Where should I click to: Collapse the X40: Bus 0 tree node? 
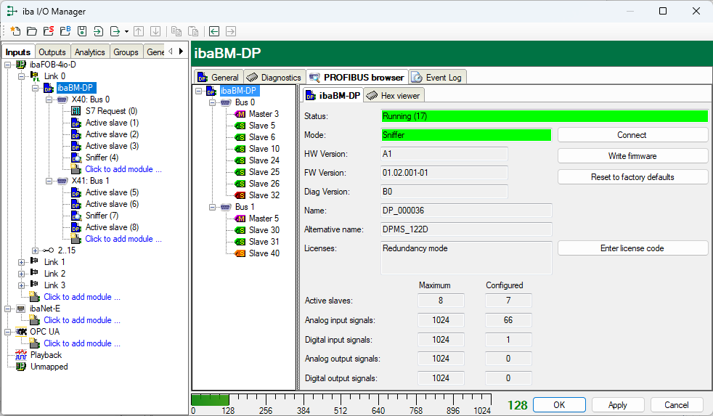tap(49, 99)
